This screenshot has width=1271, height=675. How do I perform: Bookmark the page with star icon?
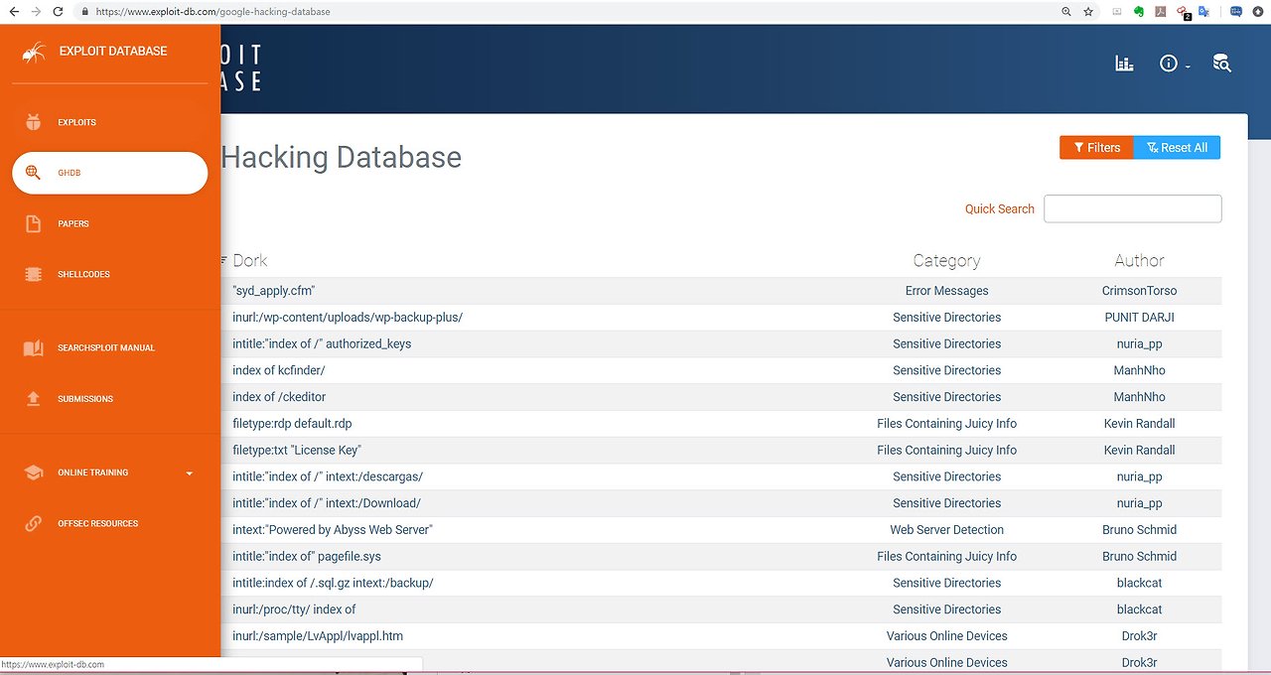click(x=1088, y=12)
